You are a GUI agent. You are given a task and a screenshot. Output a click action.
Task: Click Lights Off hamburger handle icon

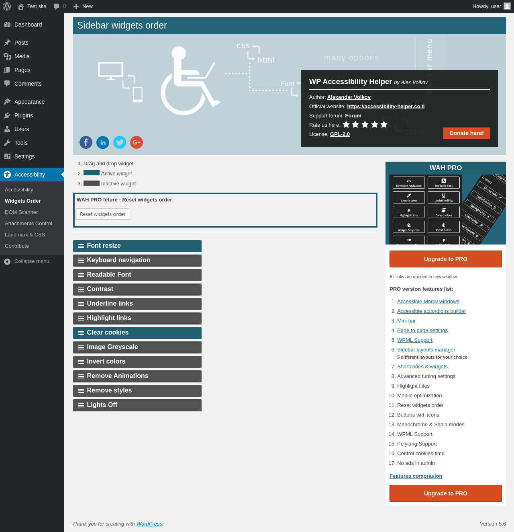(x=81, y=405)
